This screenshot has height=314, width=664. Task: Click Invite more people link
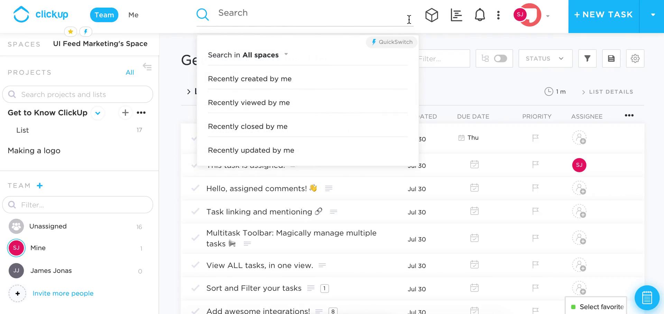click(63, 293)
